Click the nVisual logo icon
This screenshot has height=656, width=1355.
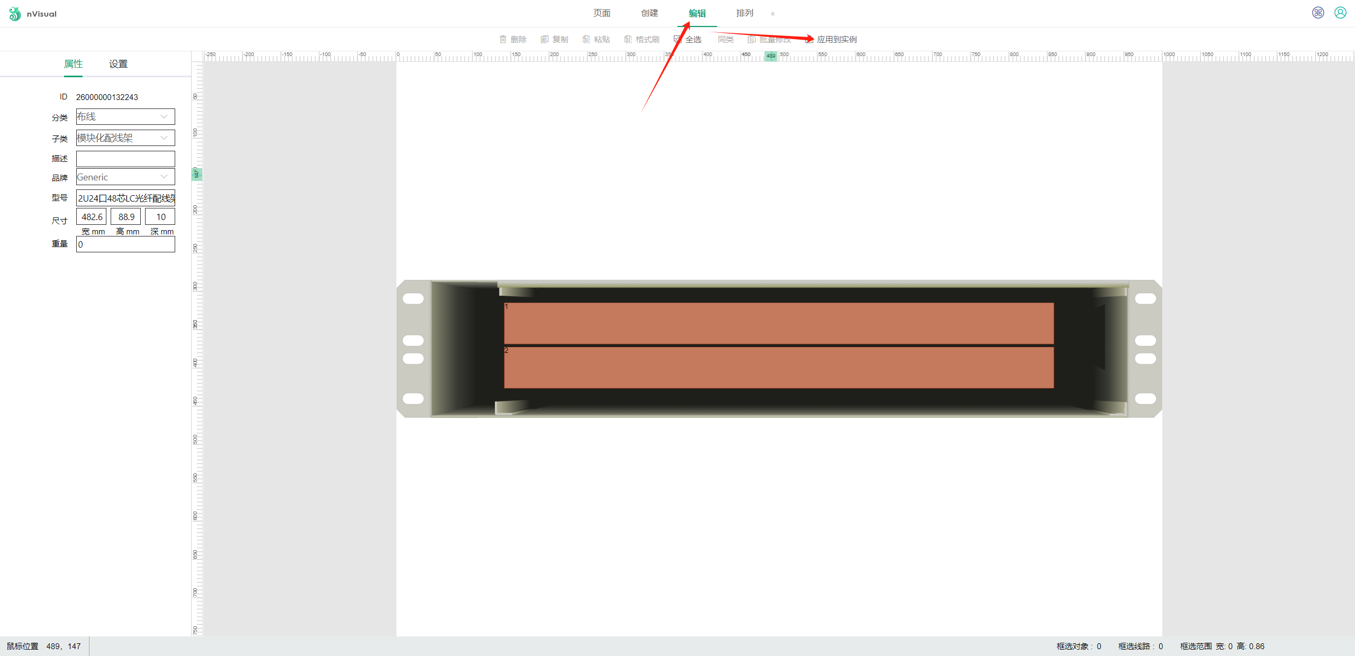pos(15,14)
